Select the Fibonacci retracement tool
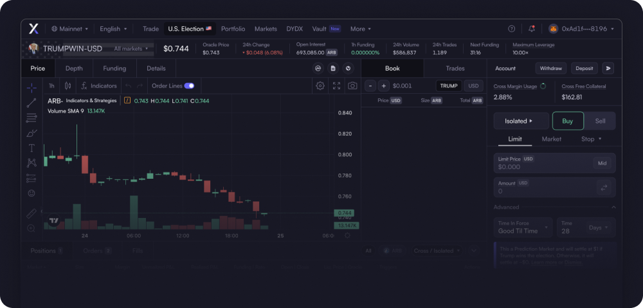This screenshot has height=308, width=643. click(x=32, y=118)
